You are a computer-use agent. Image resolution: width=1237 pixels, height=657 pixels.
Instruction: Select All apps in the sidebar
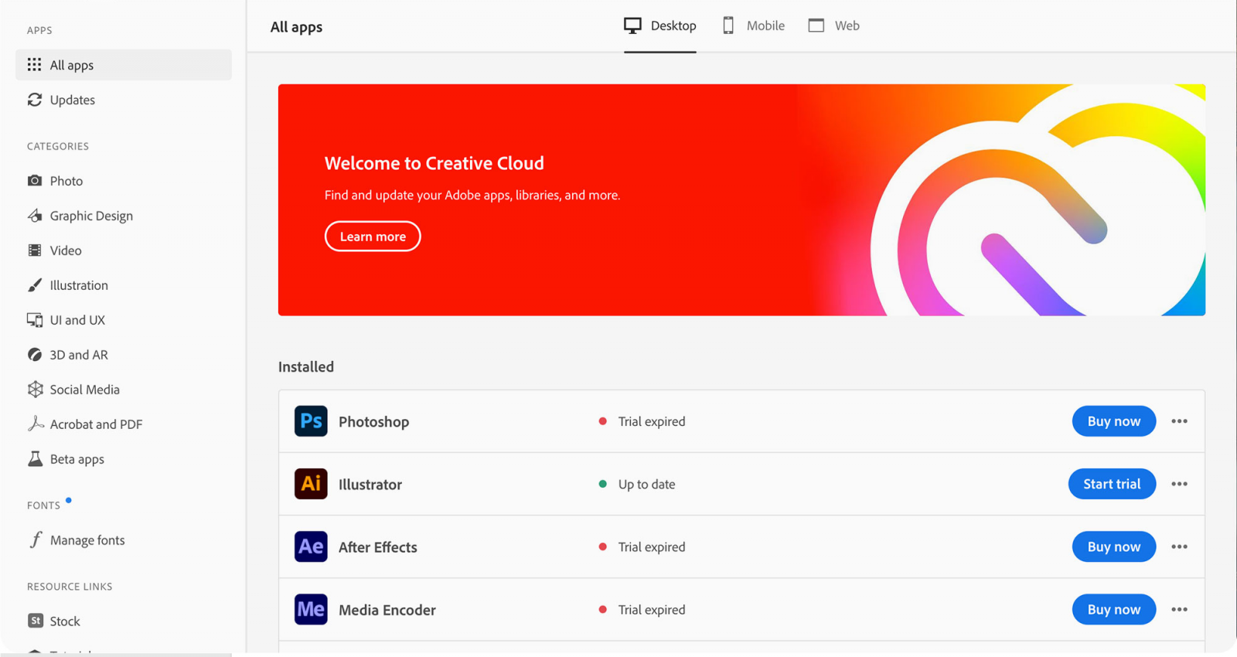(x=124, y=65)
